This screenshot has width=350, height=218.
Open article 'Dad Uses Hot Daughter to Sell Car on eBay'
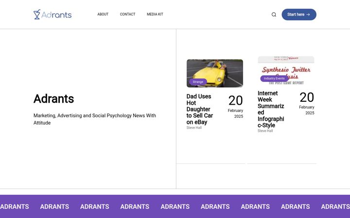coord(200,109)
